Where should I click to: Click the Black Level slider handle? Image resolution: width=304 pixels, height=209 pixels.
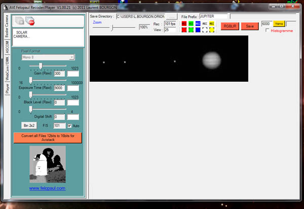coord(30,95)
